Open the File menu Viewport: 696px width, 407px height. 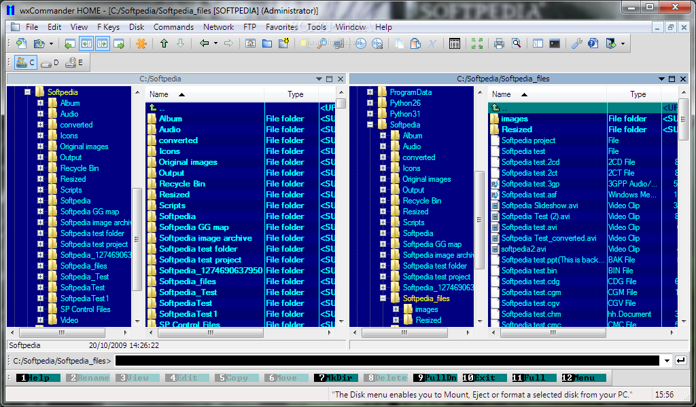(32, 27)
